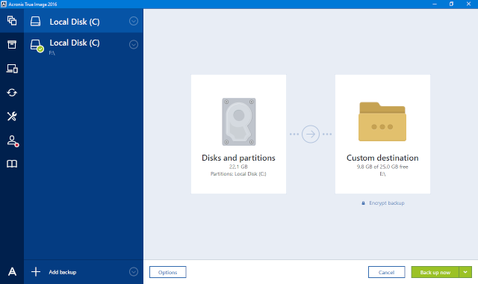This screenshot has height=284, width=478.
Task: Click the hard disk drive icon
Action: (x=239, y=122)
